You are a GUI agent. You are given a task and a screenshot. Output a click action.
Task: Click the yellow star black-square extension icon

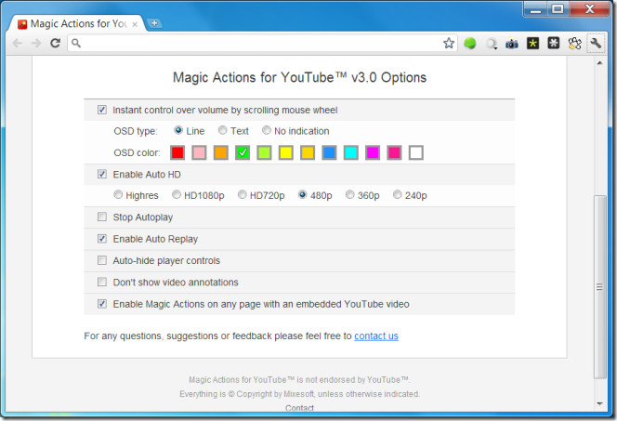coord(532,43)
